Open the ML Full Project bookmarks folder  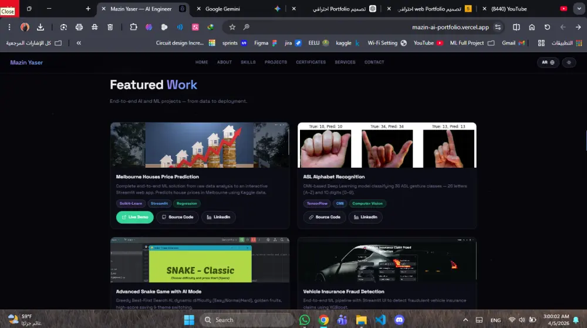coord(472,43)
